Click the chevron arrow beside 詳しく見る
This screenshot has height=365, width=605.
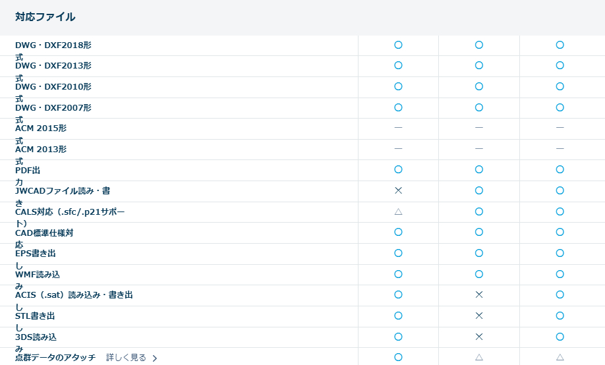coord(155,358)
